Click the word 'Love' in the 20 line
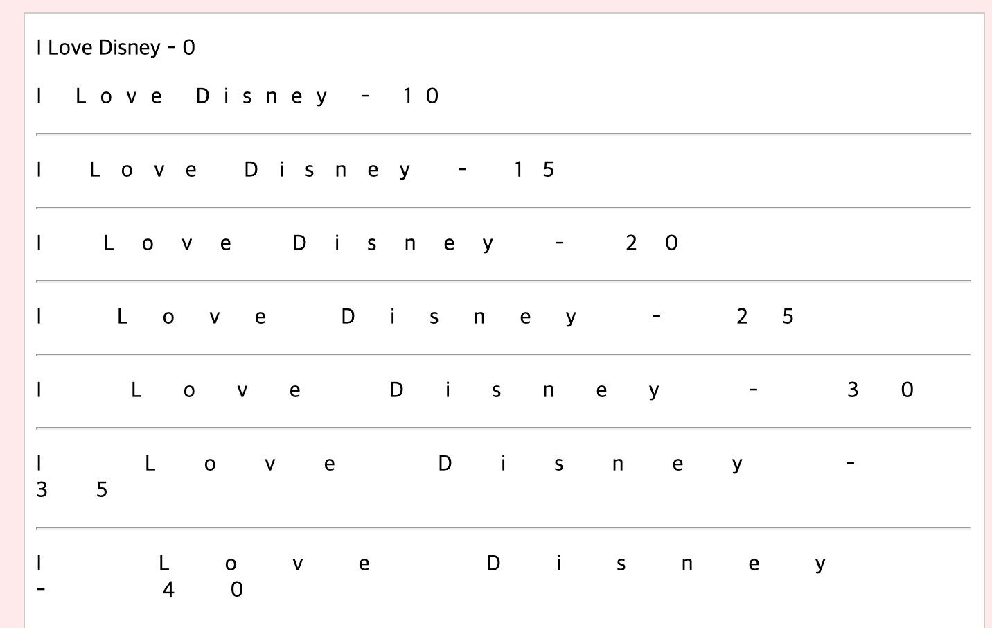This screenshot has height=628, width=992. click(x=167, y=243)
